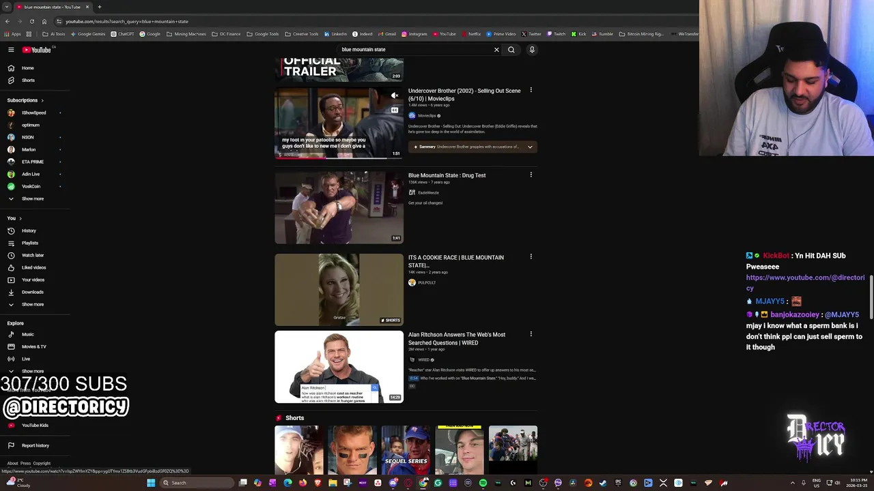Viewport: 874px width, 491px height.
Task: Open Liked videos list
Action: [34, 267]
